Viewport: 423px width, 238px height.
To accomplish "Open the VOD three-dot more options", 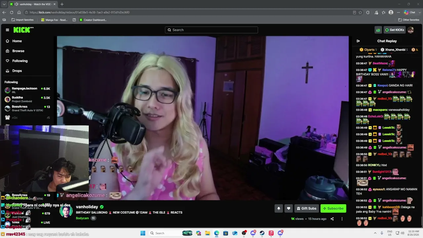I will [342, 219].
